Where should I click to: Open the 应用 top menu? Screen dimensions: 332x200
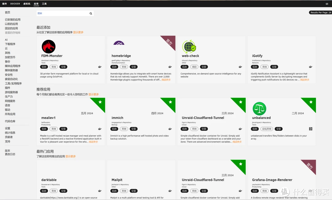(36, 4)
